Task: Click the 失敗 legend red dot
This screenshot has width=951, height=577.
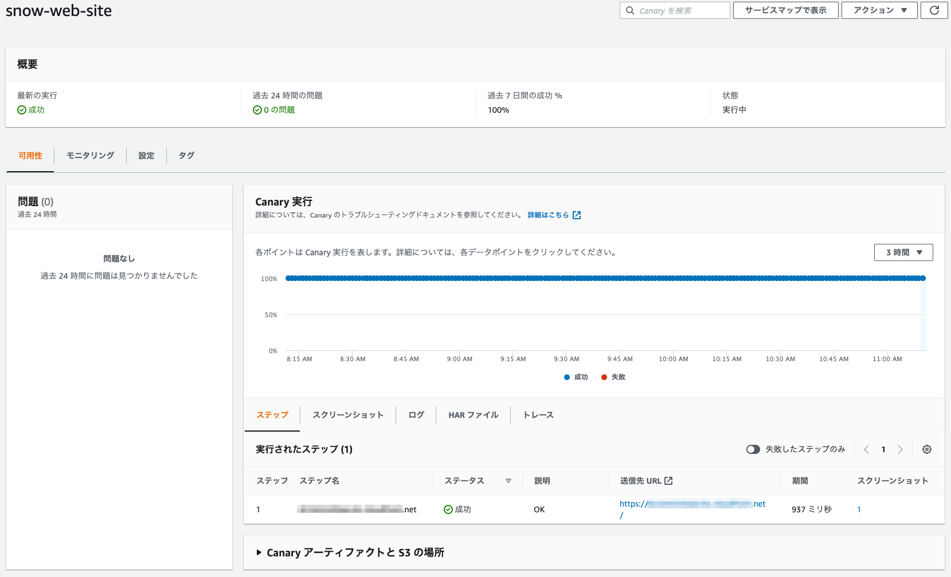Action: (604, 377)
